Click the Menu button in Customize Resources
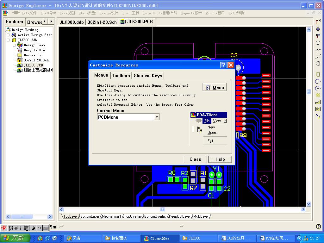 click(215, 87)
